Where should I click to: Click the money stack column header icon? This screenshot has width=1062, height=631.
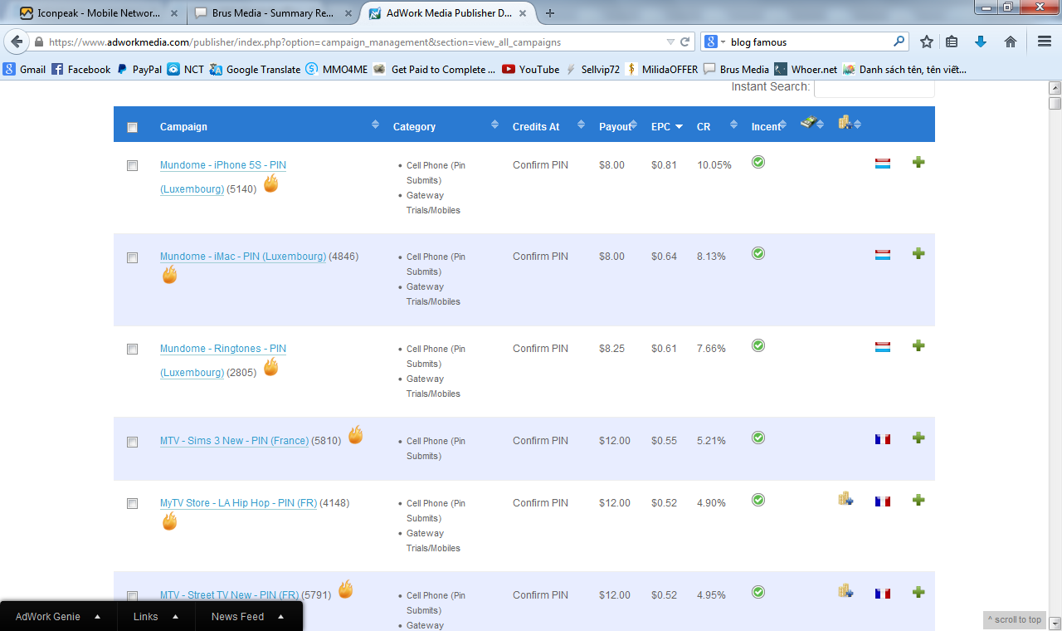(x=809, y=123)
